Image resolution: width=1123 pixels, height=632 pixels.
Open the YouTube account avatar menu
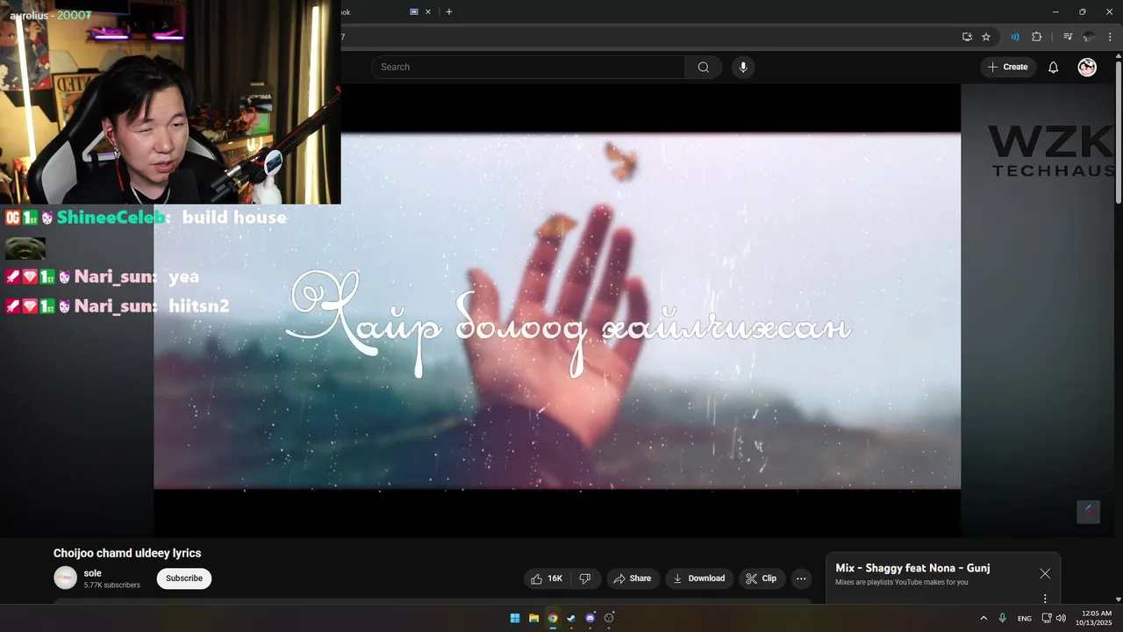[x=1087, y=68]
